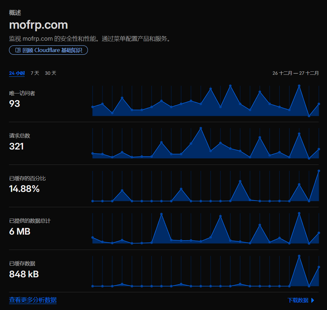Switch to the 30 天 tab
This screenshot has height=310, width=327.
click(51, 73)
